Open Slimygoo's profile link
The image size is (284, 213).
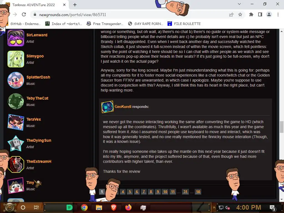[35, 56]
